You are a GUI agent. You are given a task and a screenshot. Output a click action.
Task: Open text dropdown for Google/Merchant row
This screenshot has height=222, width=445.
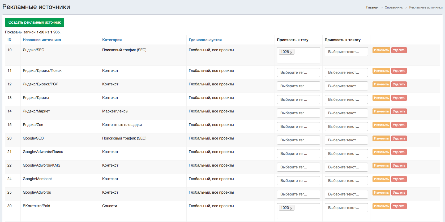[x=346, y=181]
